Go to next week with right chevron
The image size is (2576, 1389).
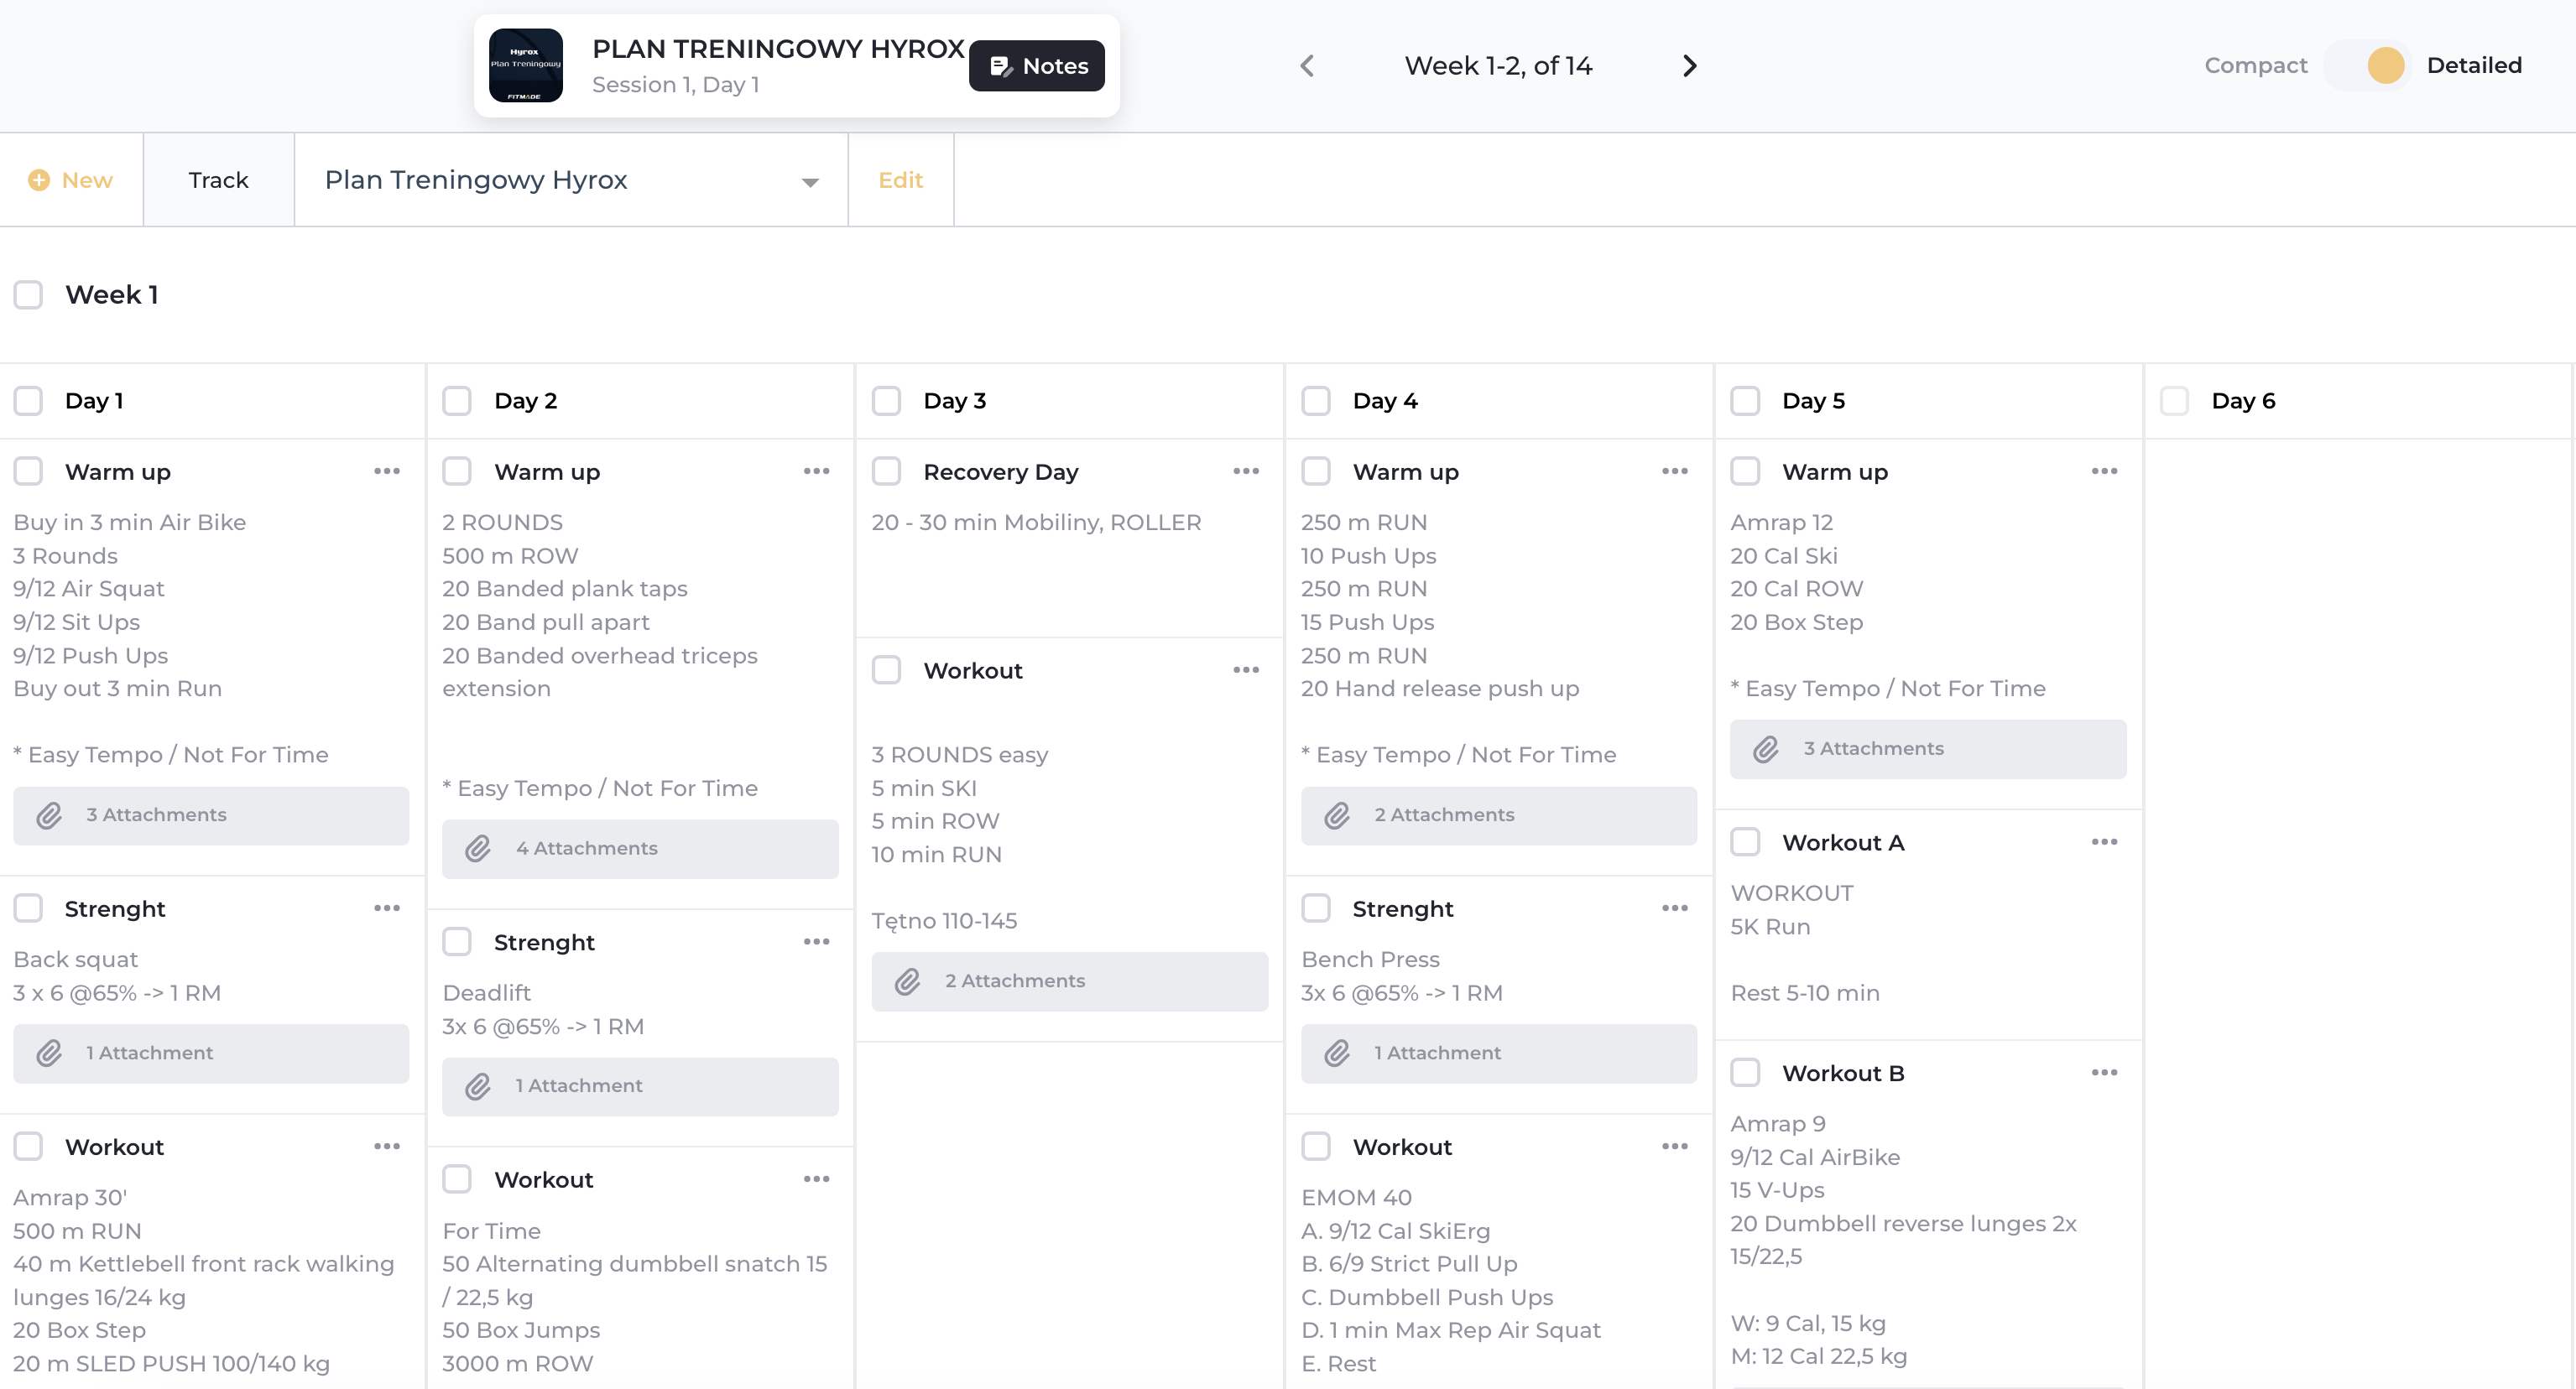coord(1690,66)
